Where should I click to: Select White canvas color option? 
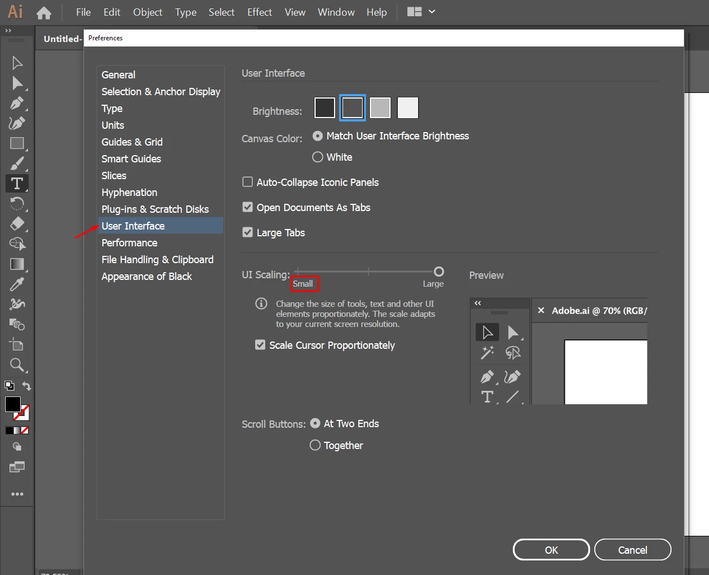(332, 157)
